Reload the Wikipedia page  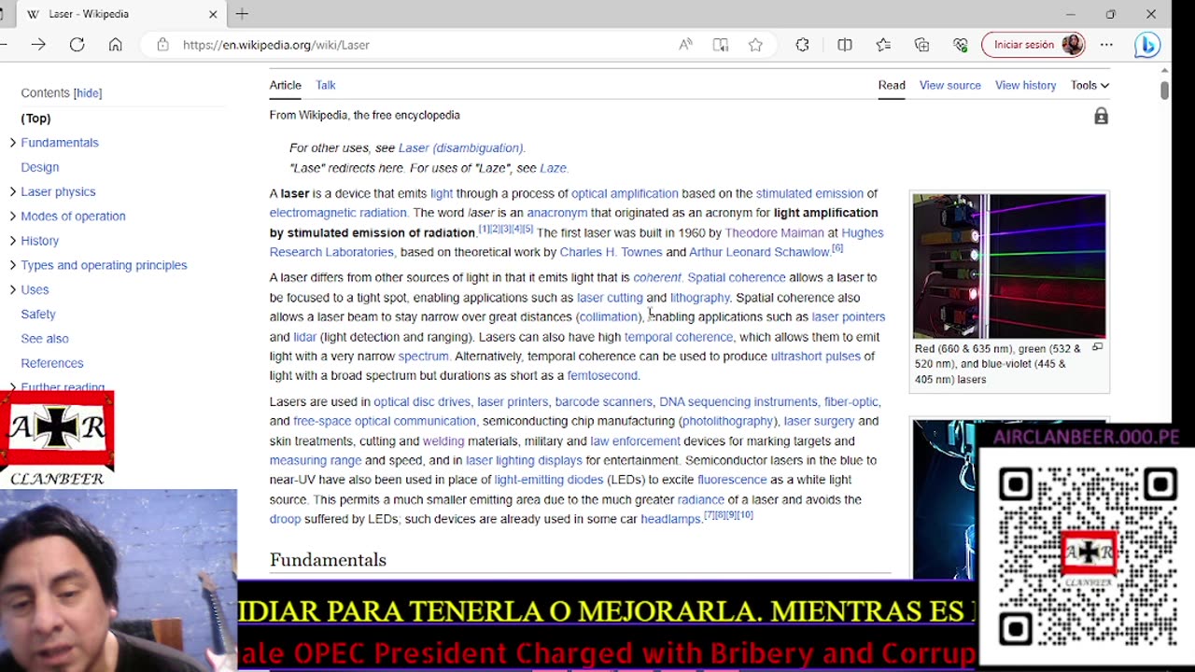click(x=77, y=45)
